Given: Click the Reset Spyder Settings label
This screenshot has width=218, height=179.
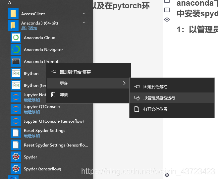Looking at the screenshot, I should coord(45,131).
